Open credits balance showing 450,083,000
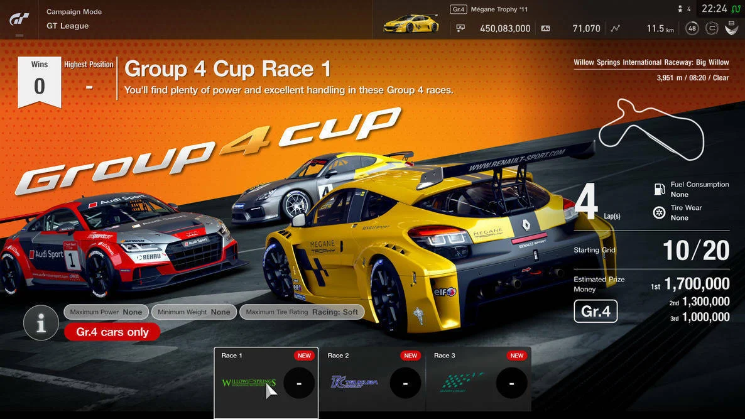745x419 pixels. [x=500, y=28]
